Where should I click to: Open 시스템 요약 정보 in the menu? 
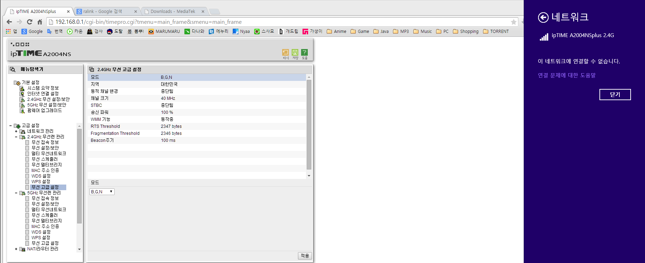[43, 88]
